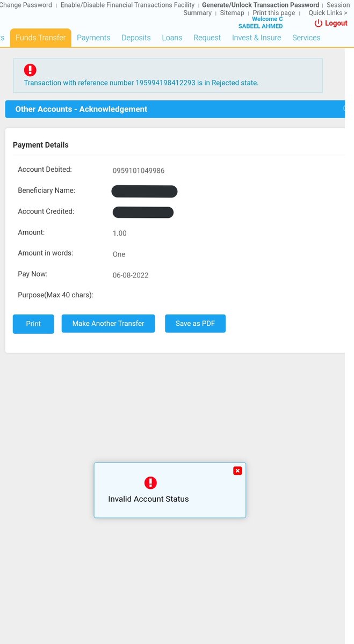
Task: Open the Sitemap link
Action: pyautogui.click(x=232, y=13)
